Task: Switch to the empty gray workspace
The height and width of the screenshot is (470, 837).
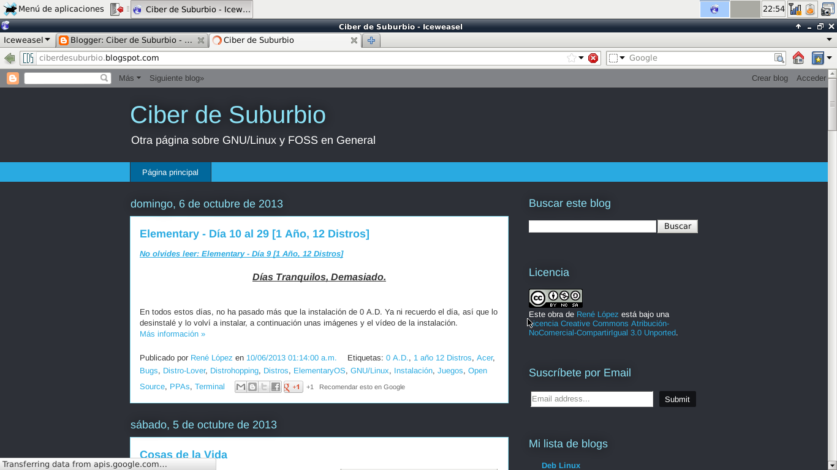Action: tap(745, 9)
